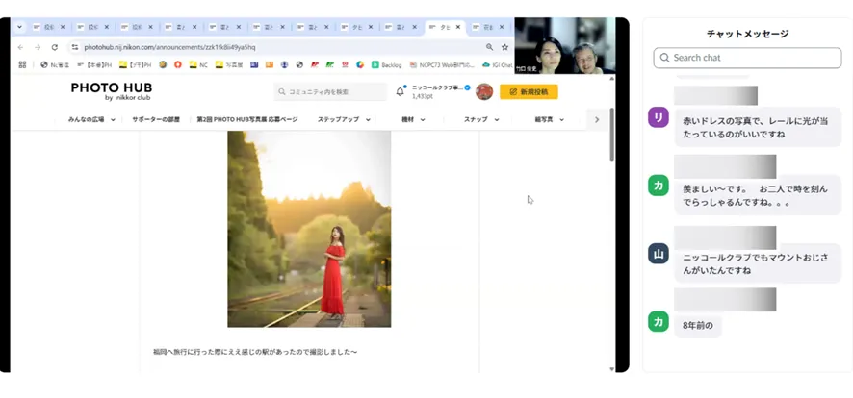Click the red dress woman photo
The image size is (853, 398).
[309, 229]
